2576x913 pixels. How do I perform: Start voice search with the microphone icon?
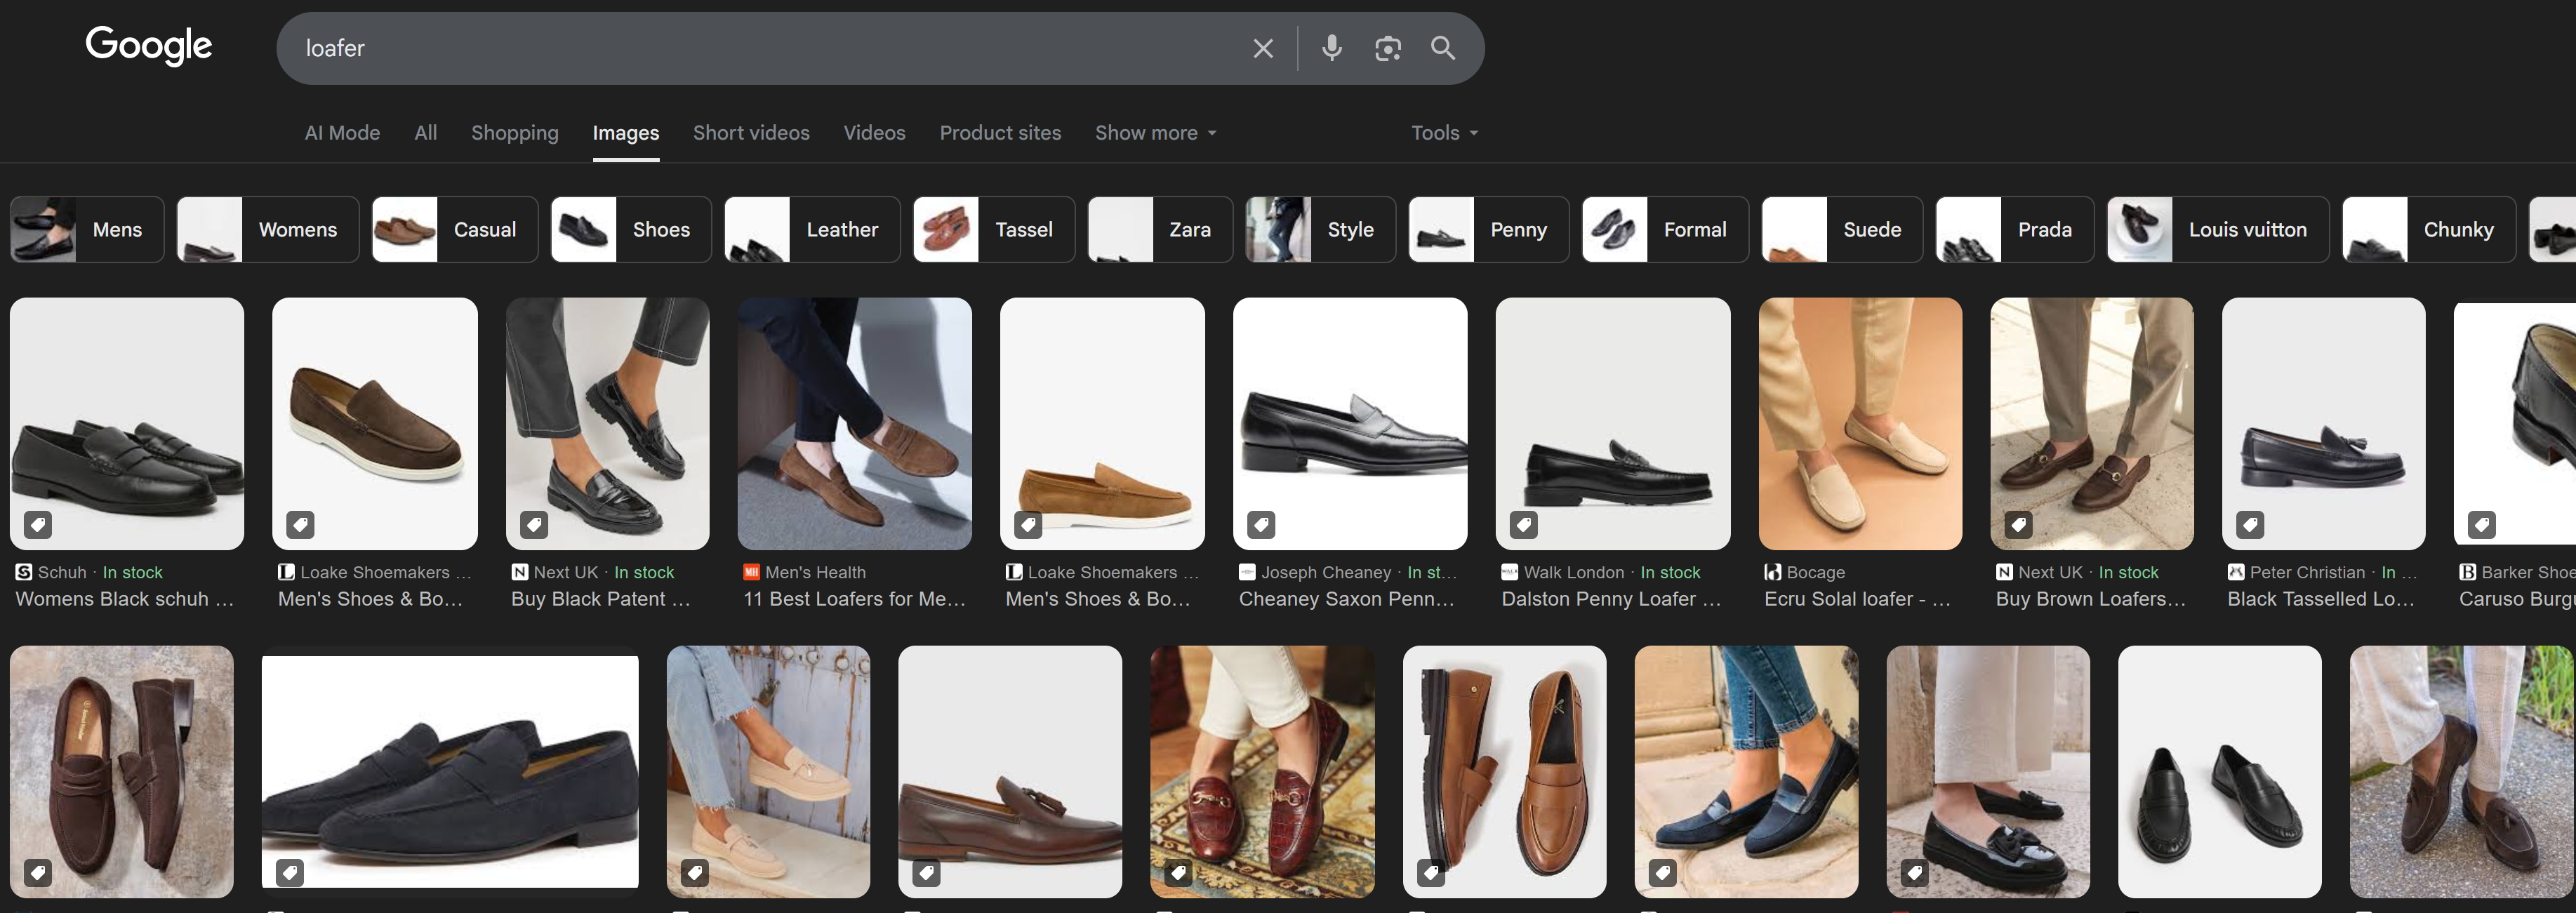[x=1331, y=48]
